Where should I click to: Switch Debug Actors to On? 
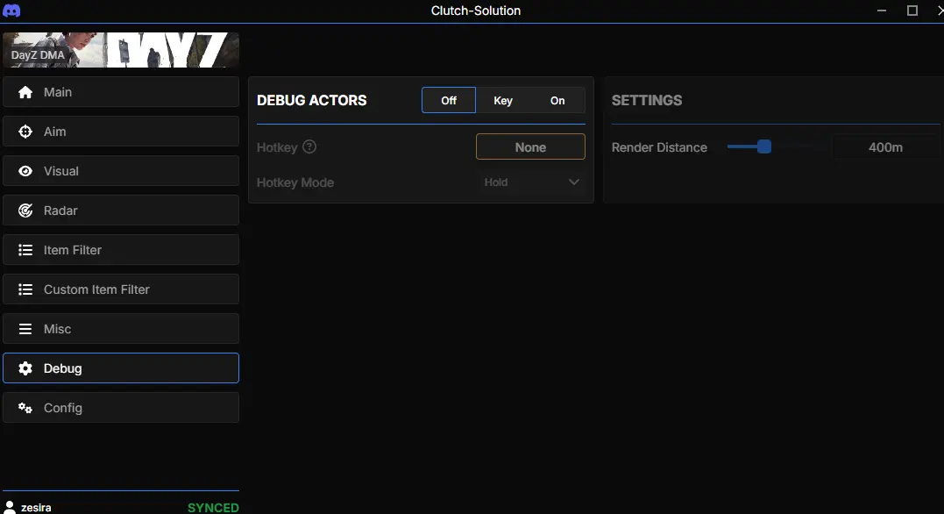[557, 100]
